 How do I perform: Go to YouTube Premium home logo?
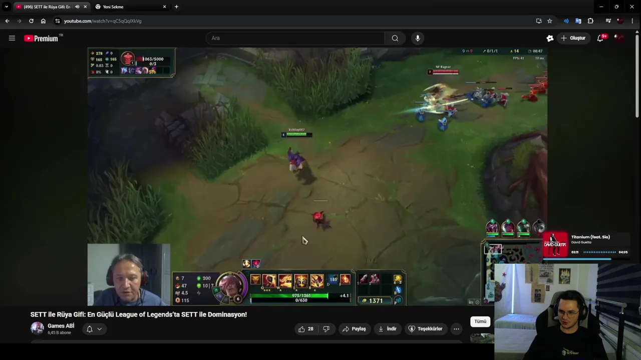coord(42,38)
